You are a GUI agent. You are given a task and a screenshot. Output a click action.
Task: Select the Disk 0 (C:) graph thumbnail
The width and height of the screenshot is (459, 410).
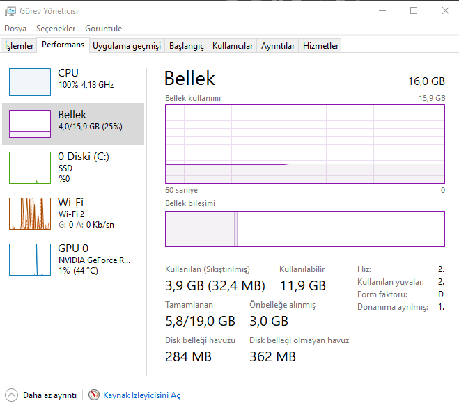coord(30,167)
